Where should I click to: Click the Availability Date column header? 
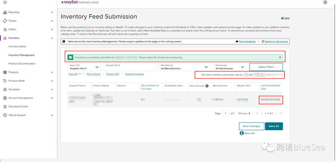(x=174, y=86)
